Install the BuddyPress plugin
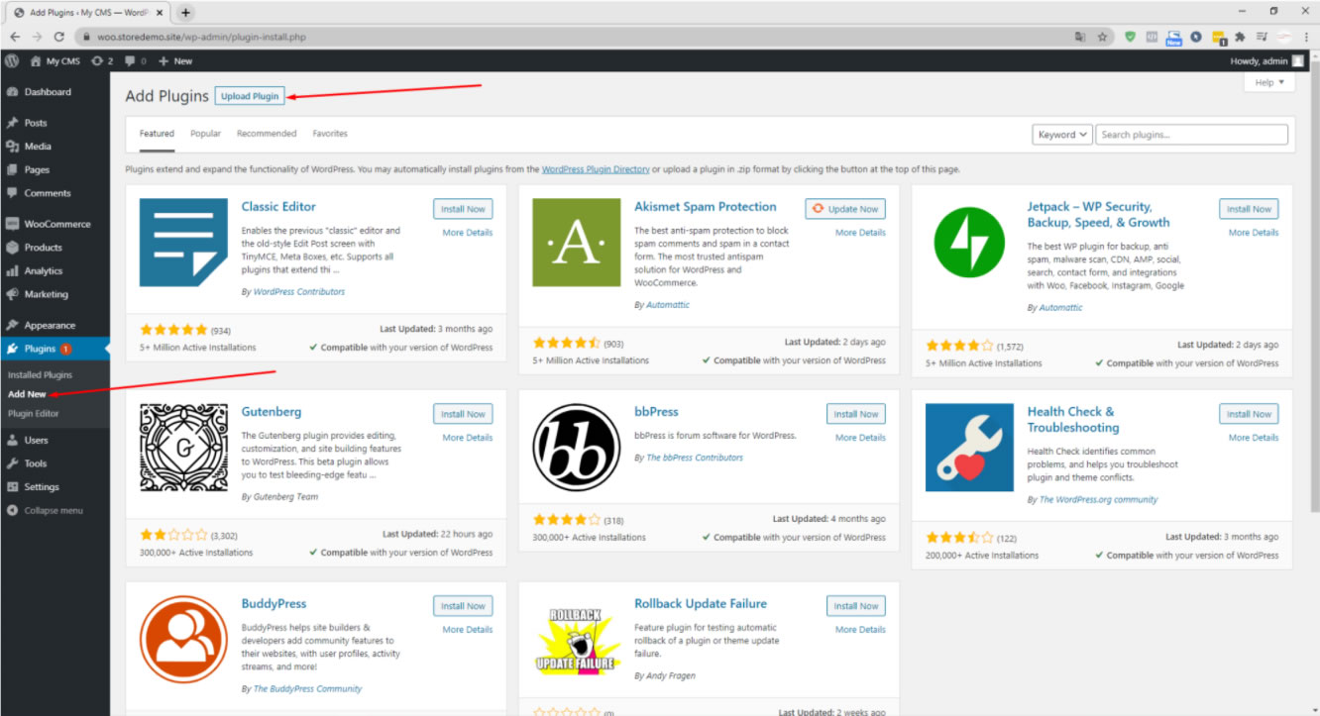 pyautogui.click(x=463, y=606)
